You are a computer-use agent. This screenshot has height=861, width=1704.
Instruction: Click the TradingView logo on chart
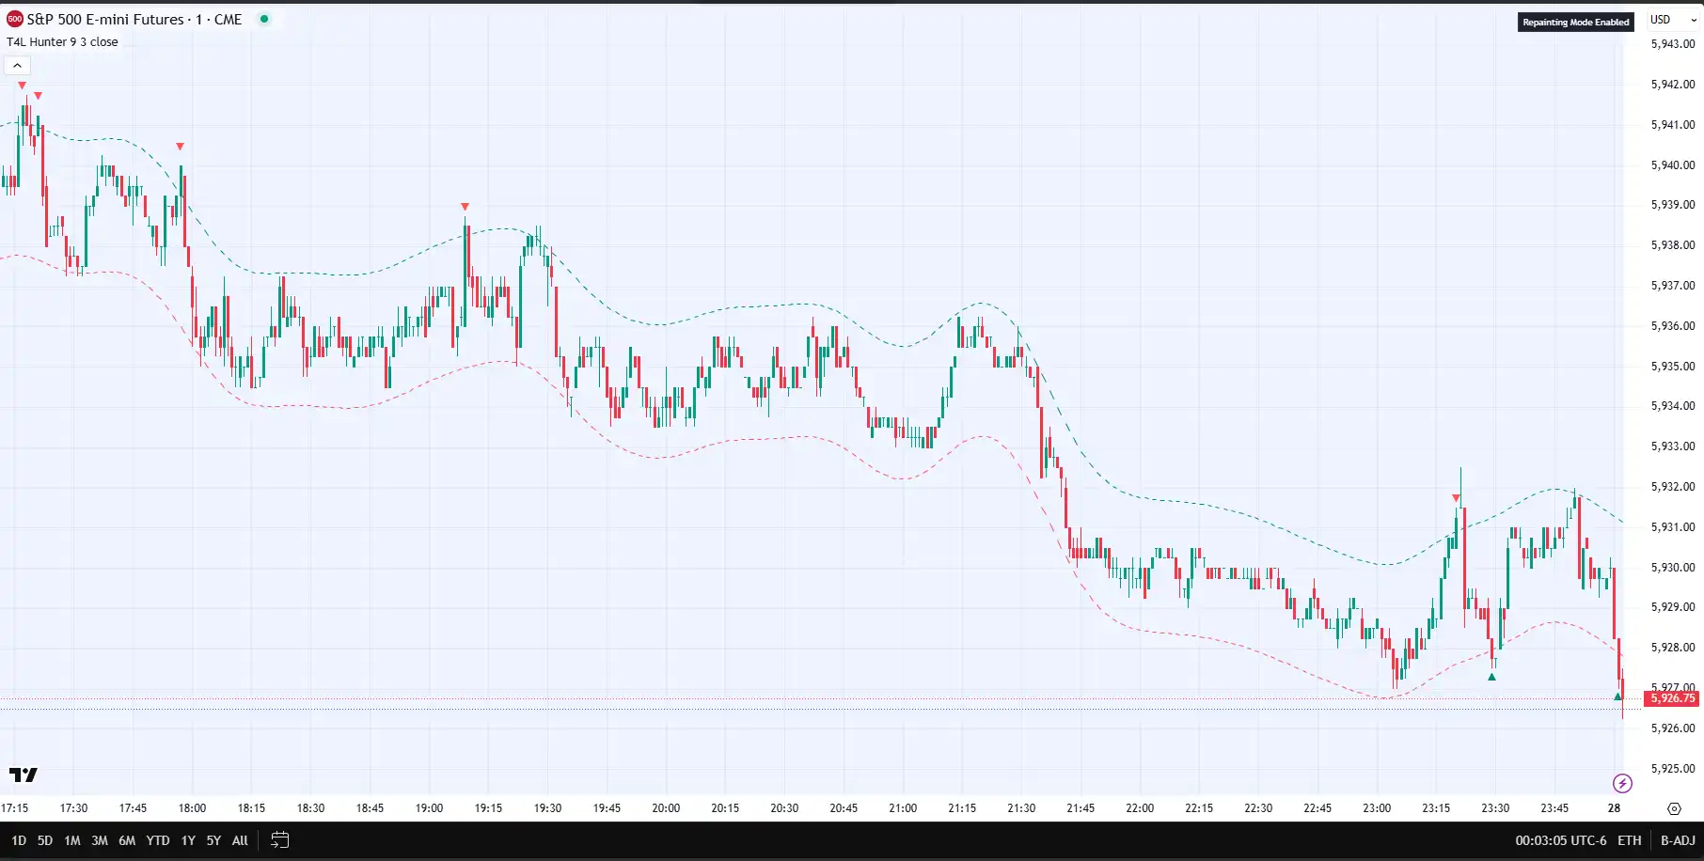[x=24, y=775]
